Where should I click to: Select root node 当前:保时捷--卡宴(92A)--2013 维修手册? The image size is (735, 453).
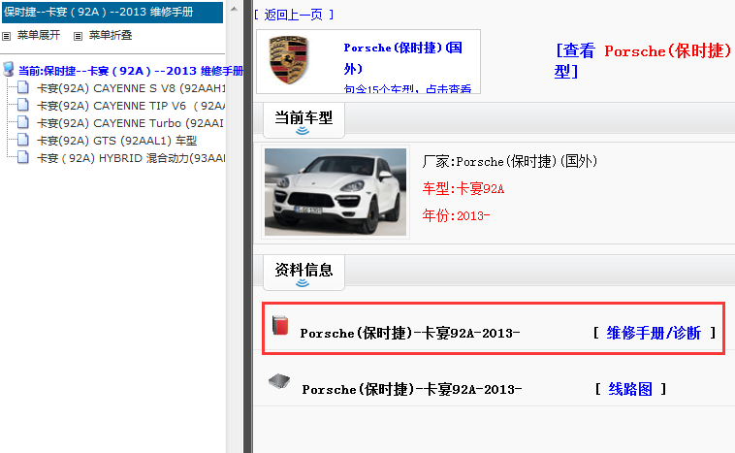(131, 71)
